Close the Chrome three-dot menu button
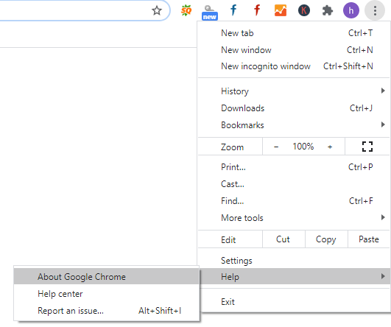 (375, 10)
